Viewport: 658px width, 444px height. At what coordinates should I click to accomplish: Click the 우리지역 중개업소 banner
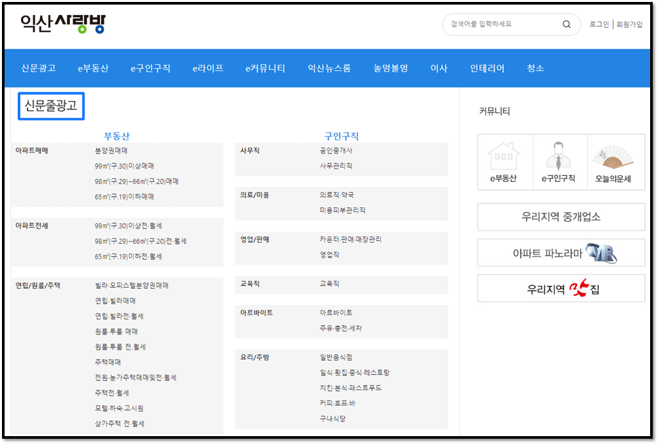pyautogui.click(x=561, y=217)
